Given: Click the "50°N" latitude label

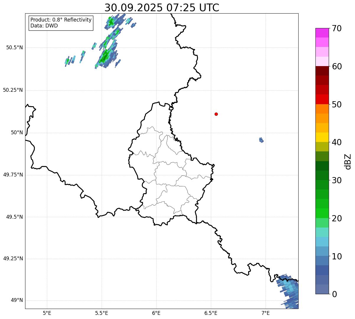Looking at the screenshot, I should pyautogui.click(x=17, y=132).
